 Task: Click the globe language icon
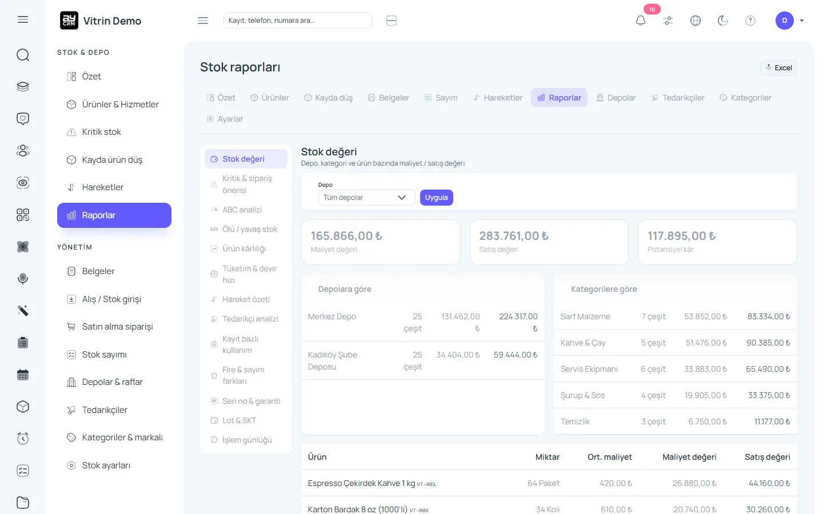(x=696, y=21)
